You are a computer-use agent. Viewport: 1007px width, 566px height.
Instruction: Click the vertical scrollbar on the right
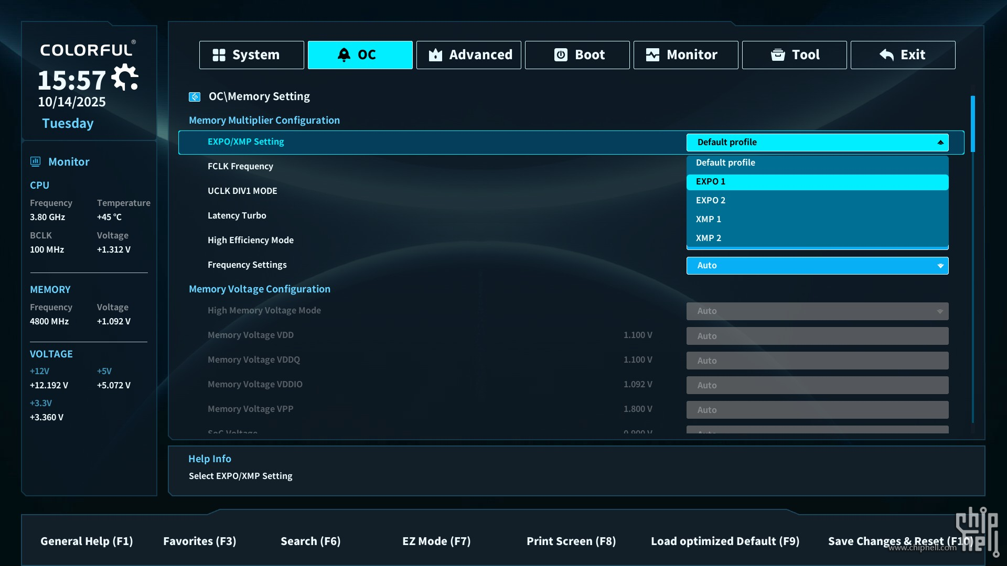pyautogui.click(x=972, y=125)
